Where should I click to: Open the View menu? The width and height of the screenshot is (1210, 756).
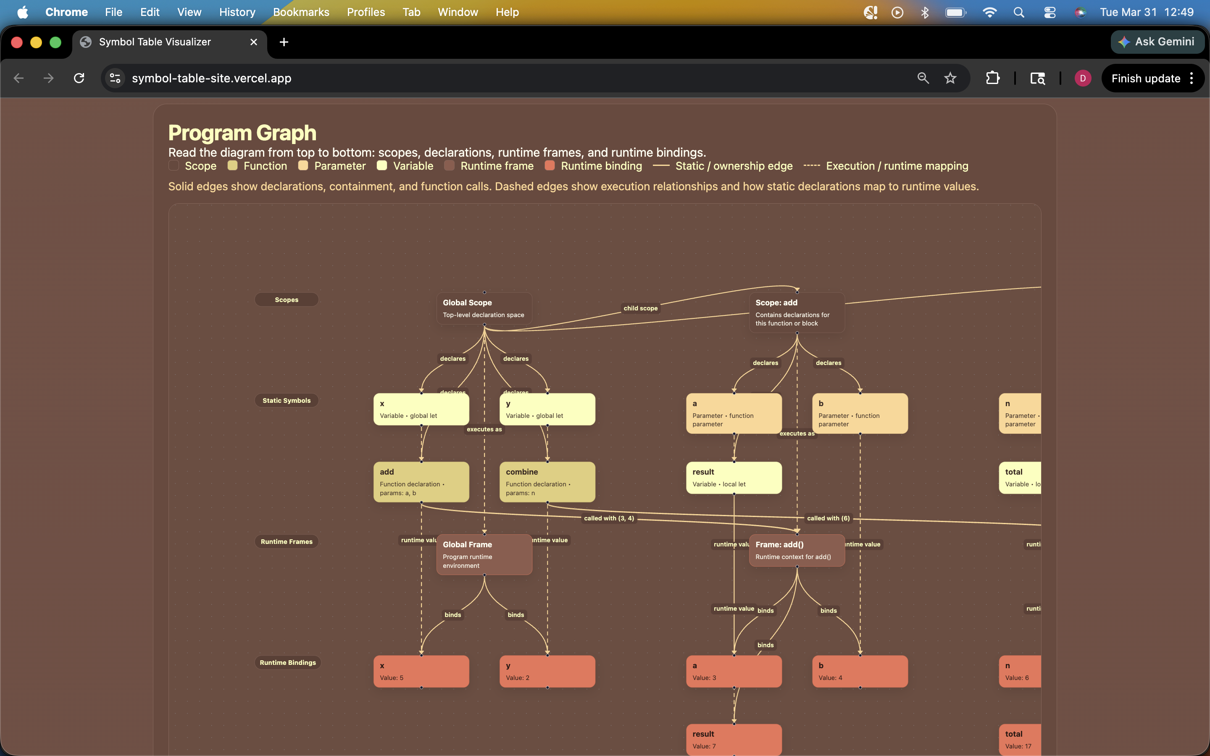click(x=189, y=12)
